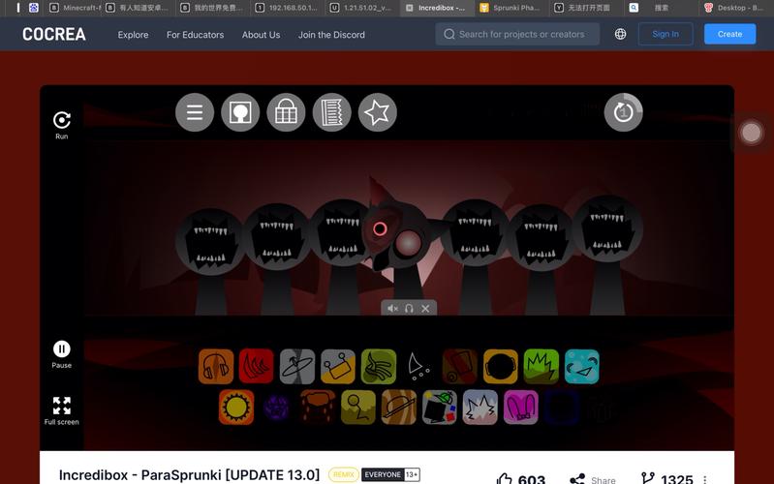Viewport: 774px width, 484px height.
Task: Open the Explore menu
Action: pos(133,35)
